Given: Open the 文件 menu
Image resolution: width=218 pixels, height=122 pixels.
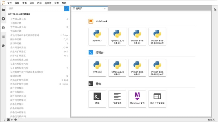Looking at the screenshot, I should (x=10, y=3).
